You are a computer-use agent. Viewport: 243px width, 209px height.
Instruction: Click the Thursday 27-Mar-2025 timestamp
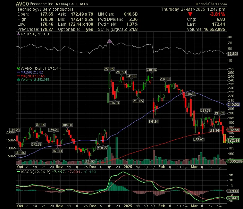(x=193, y=9)
